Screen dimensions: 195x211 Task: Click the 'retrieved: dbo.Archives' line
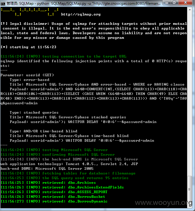(48, 183)
